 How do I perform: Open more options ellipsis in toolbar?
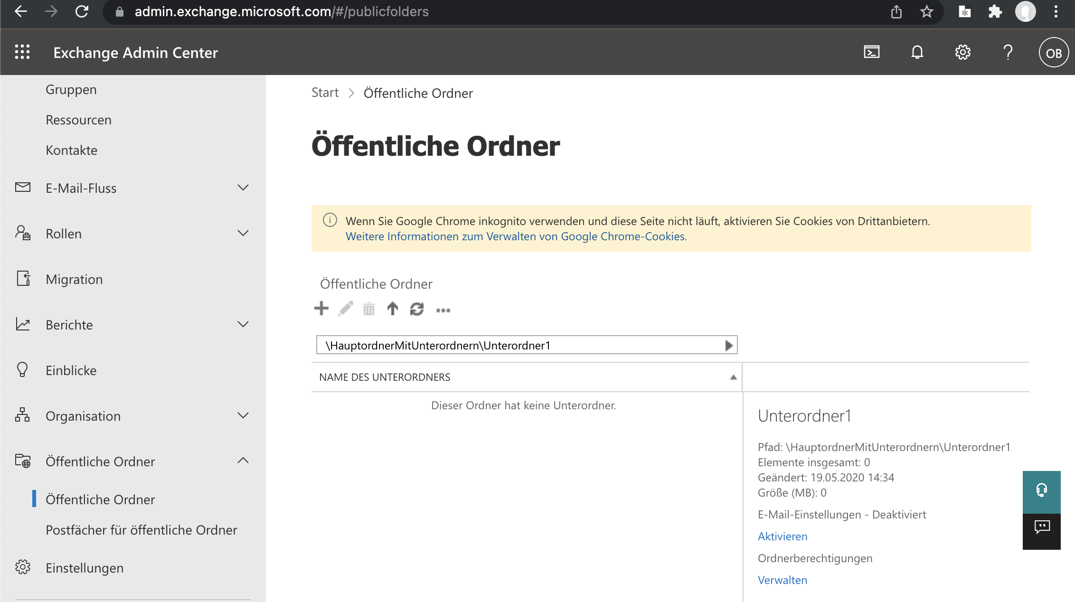point(443,310)
